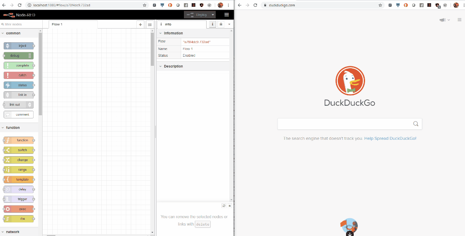The height and width of the screenshot is (236, 465).
Task: Choose the trigger node in palette
Action: [x=19, y=199]
